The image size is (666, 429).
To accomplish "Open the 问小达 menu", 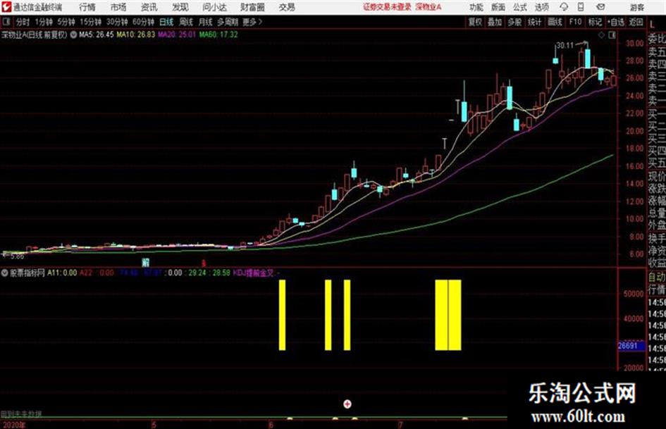I will point(214,7).
